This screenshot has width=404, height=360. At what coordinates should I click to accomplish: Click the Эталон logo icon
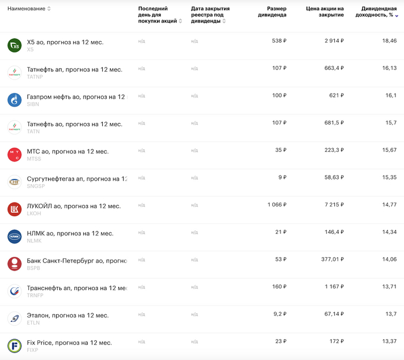(14, 318)
